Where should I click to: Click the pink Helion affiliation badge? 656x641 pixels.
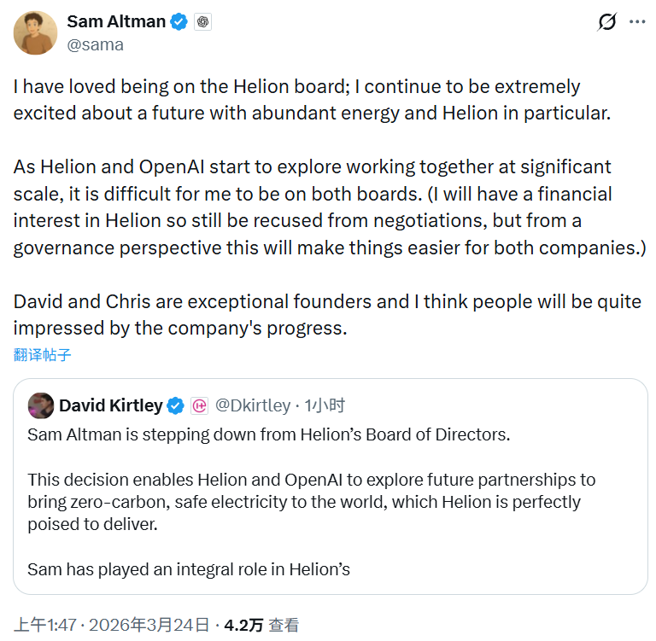point(199,405)
